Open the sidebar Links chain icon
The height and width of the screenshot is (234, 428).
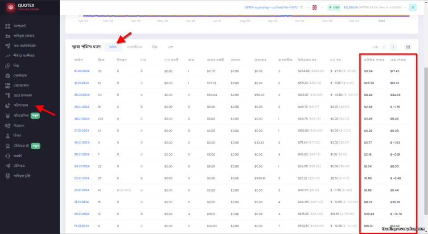coord(8,66)
